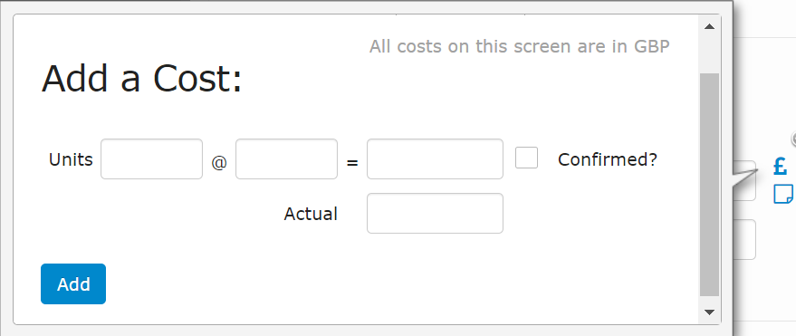Select the total field after the equals sign

click(x=435, y=158)
